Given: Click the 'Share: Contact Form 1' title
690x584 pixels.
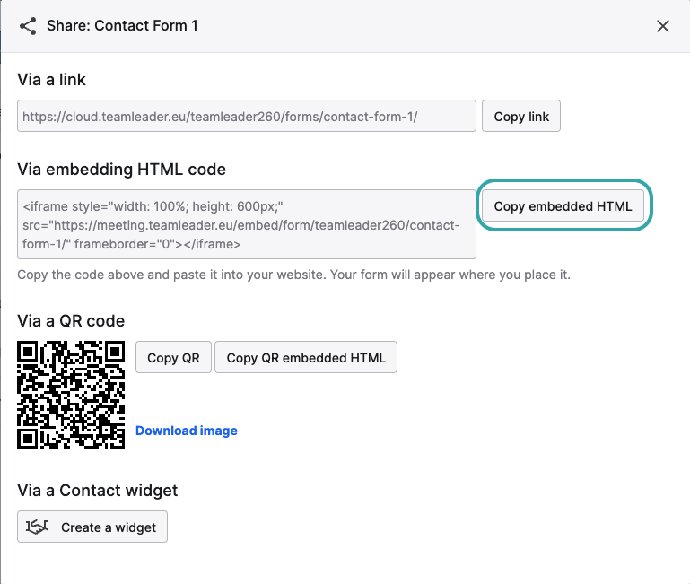Looking at the screenshot, I should [122, 25].
